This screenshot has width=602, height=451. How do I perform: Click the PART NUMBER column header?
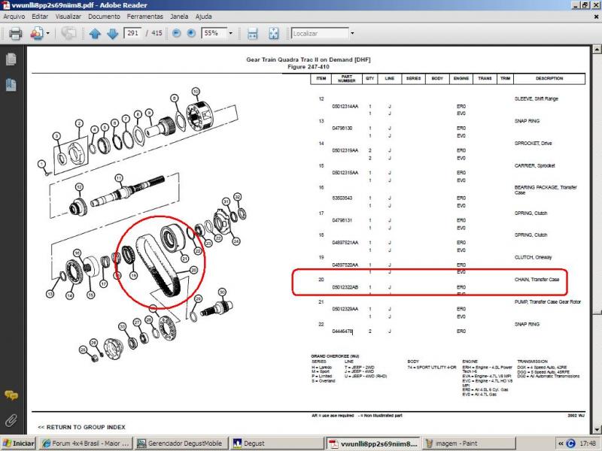[346, 79]
